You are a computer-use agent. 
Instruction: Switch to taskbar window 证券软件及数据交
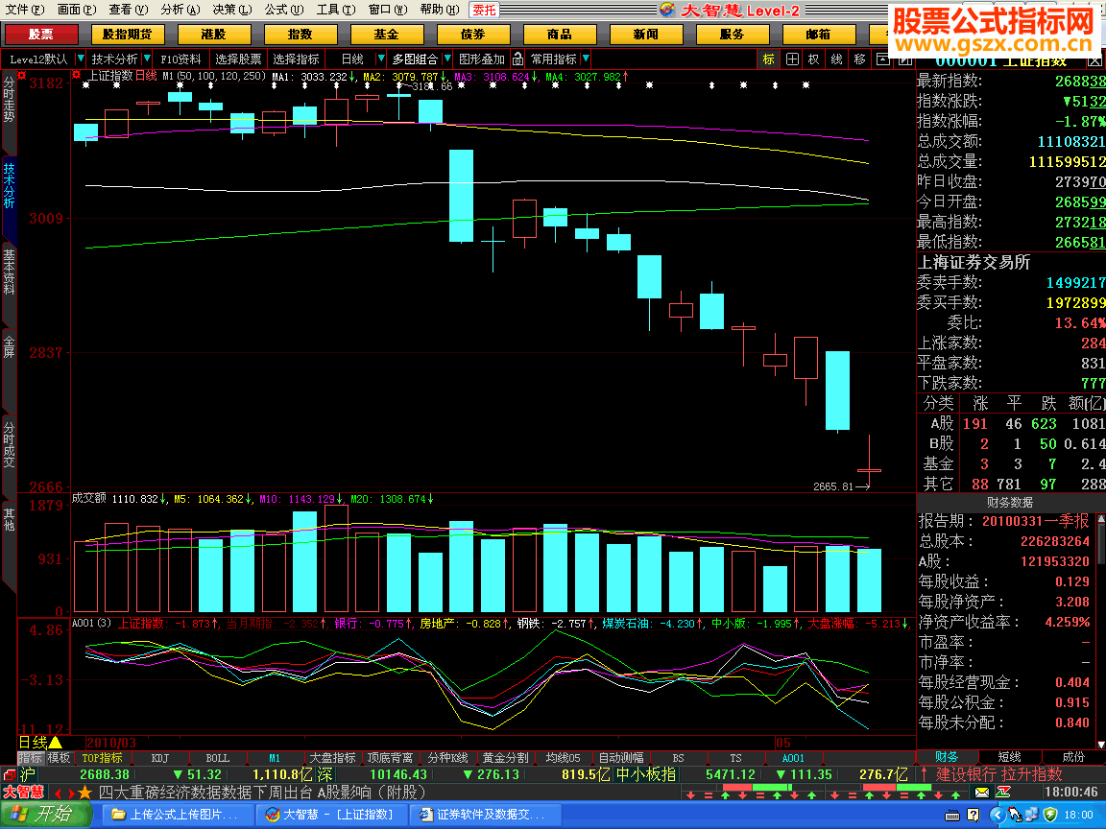[x=485, y=815]
